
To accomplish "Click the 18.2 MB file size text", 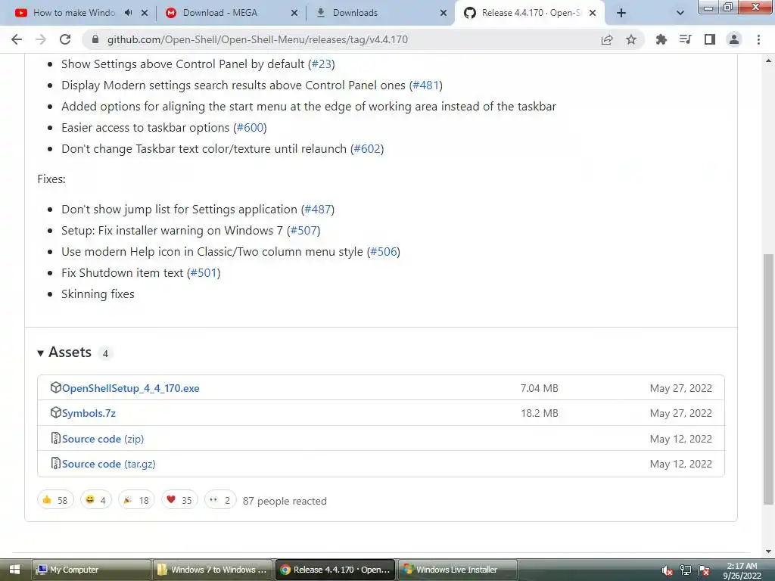I will click(x=539, y=414).
